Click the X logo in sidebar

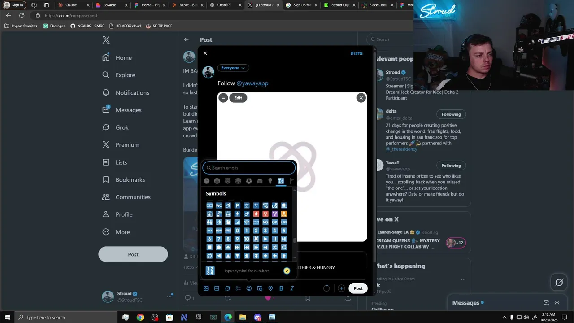tap(106, 39)
